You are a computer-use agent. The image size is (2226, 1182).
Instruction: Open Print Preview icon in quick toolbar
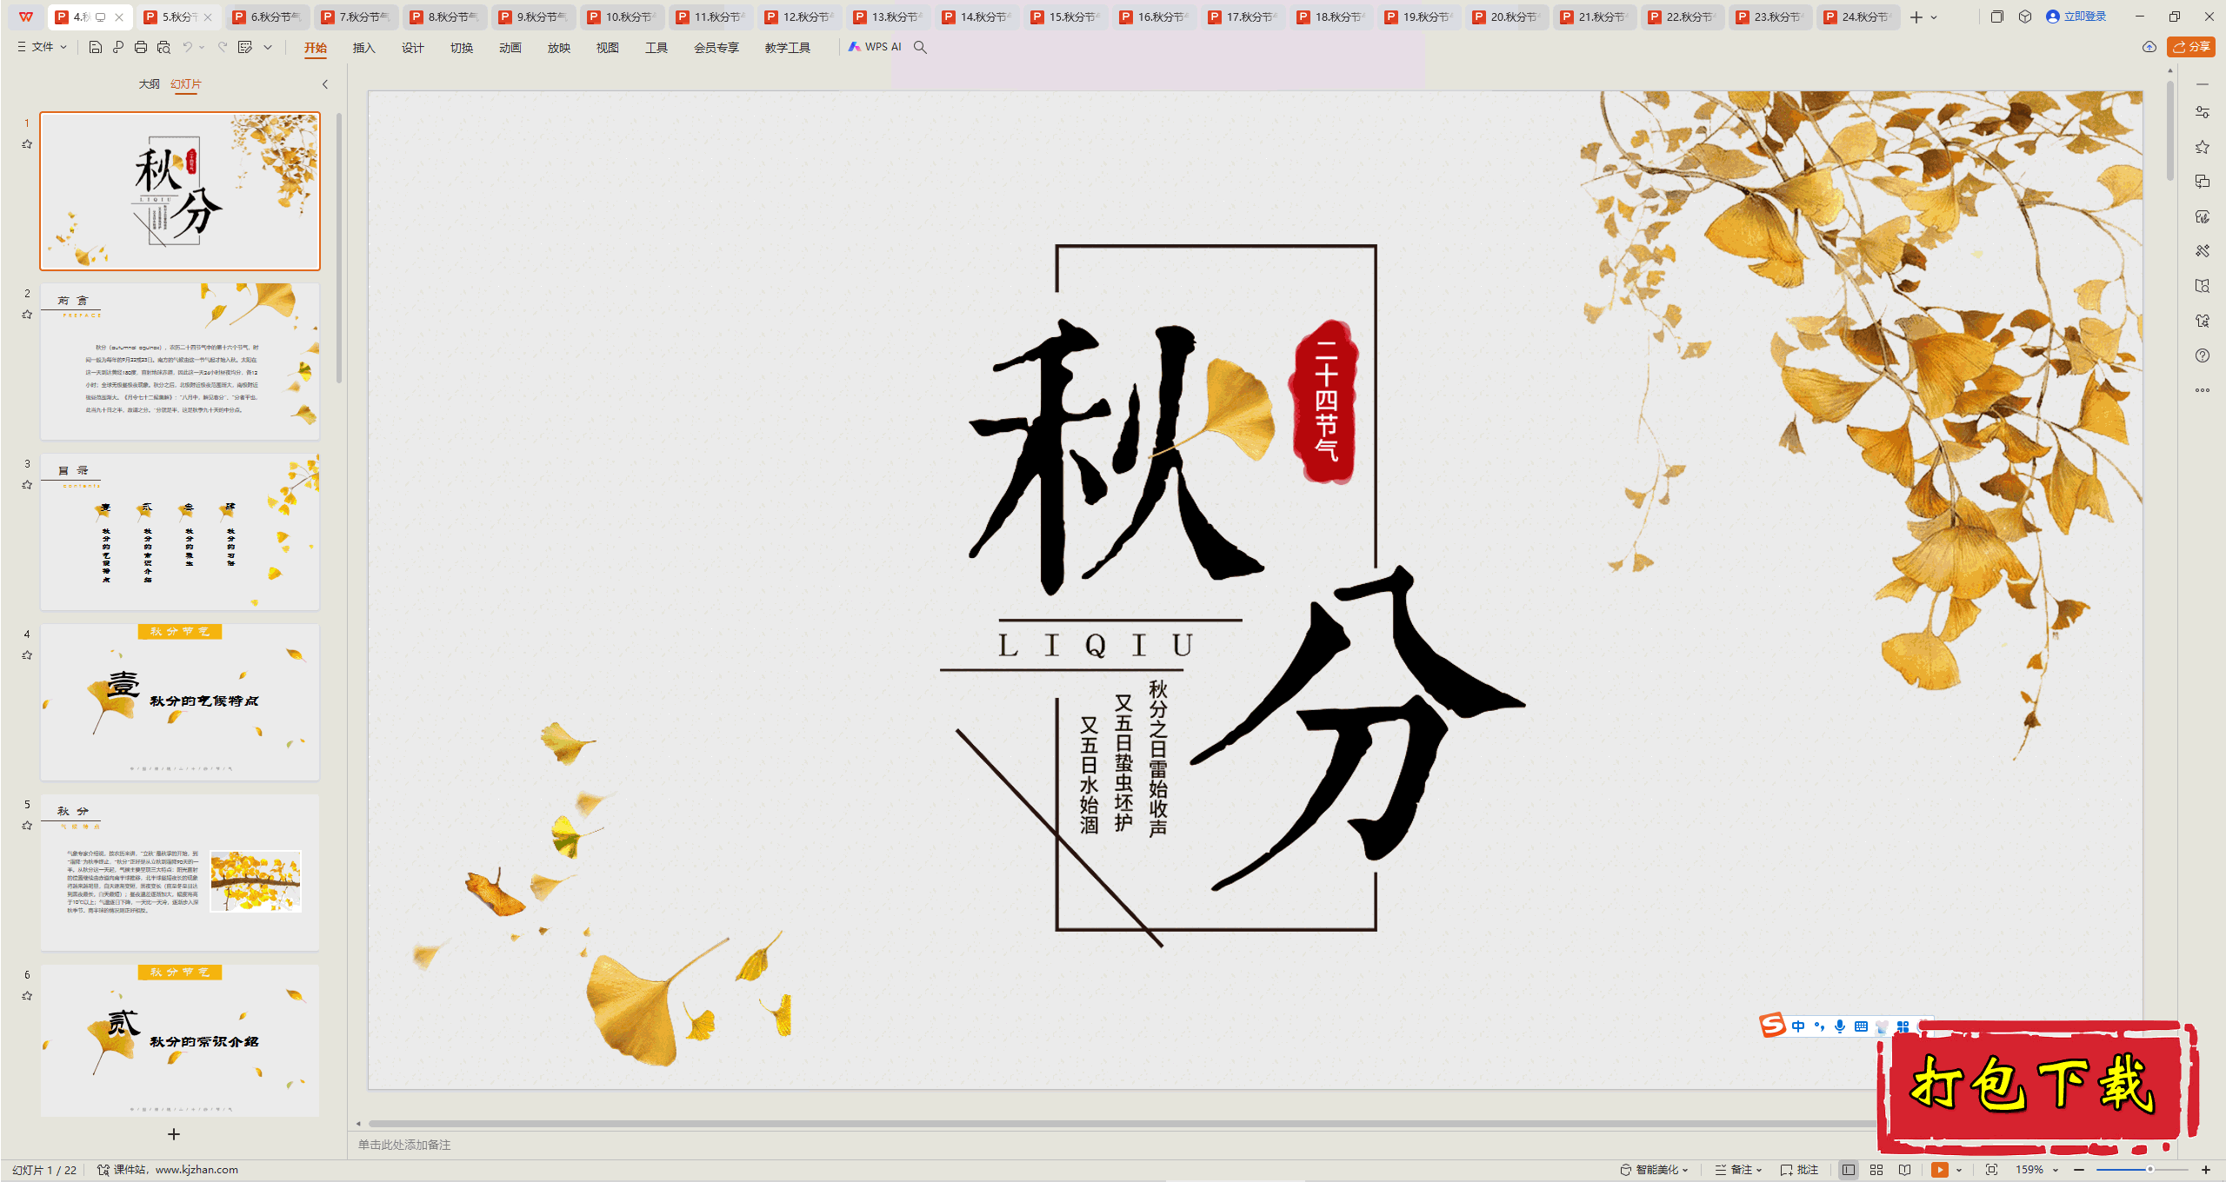point(163,47)
